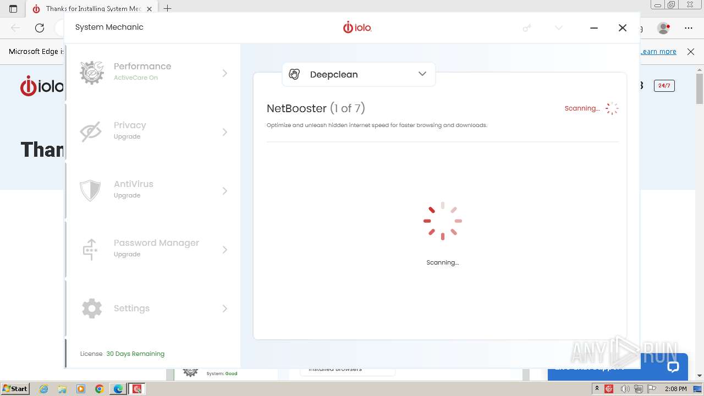The height and width of the screenshot is (396, 704).
Task: Minimize the System Mechanic window
Action: [594, 28]
